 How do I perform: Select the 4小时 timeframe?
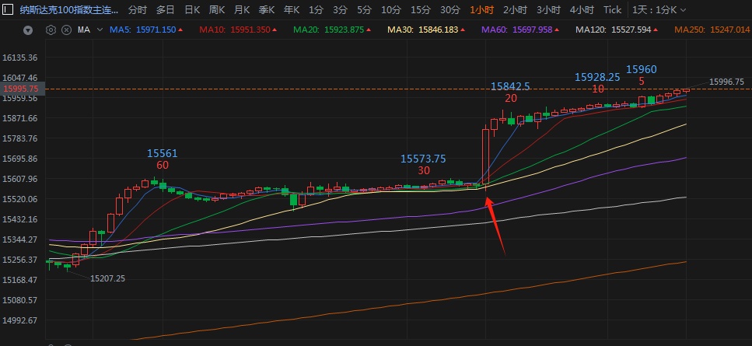pos(582,9)
